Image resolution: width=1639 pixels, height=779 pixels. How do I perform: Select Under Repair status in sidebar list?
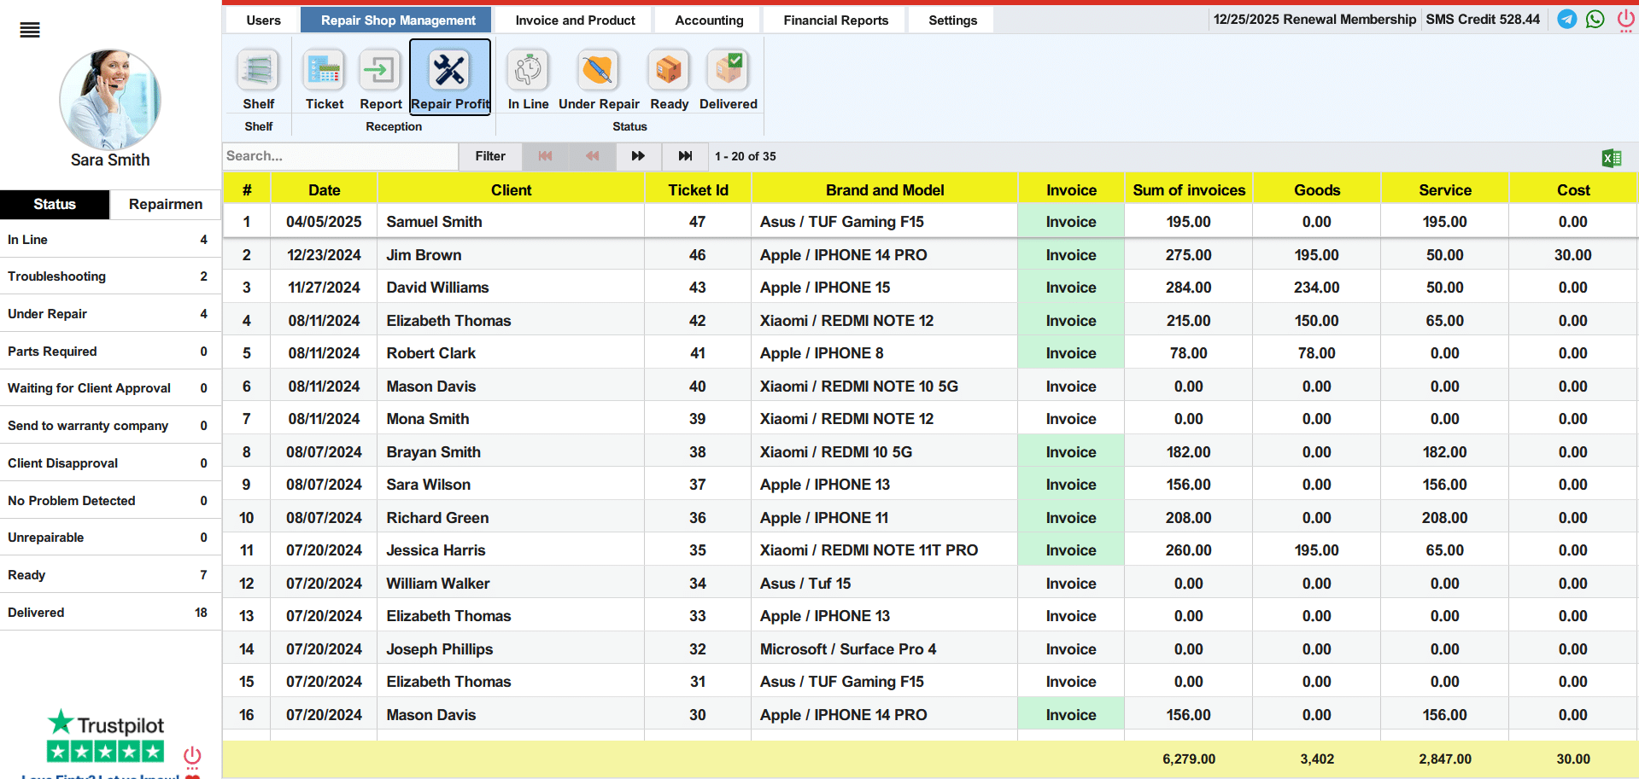pos(110,314)
